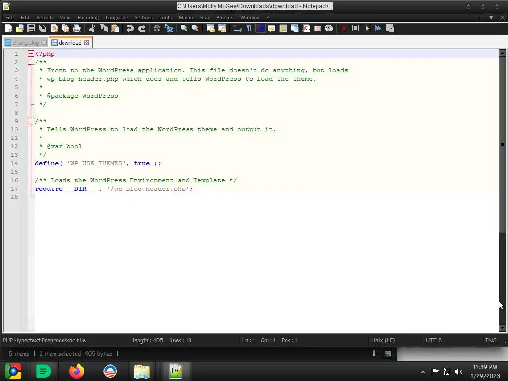This screenshot has width=508, height=381.
Task: Play back the recorded macro
Action: click(x=367, y=28)
